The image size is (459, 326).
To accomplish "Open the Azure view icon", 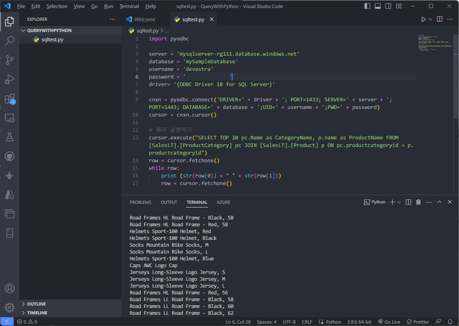I will (9, 195).
